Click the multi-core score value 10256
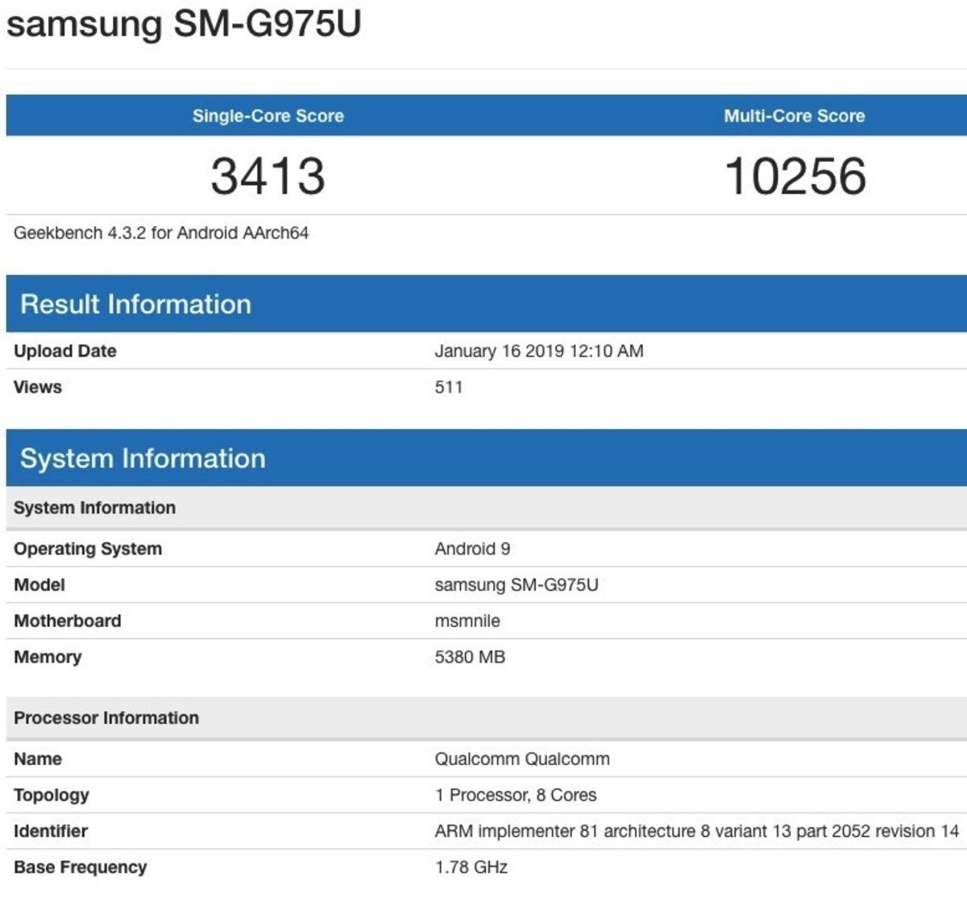This screenshot has width=967, height=898. [796, 173]
